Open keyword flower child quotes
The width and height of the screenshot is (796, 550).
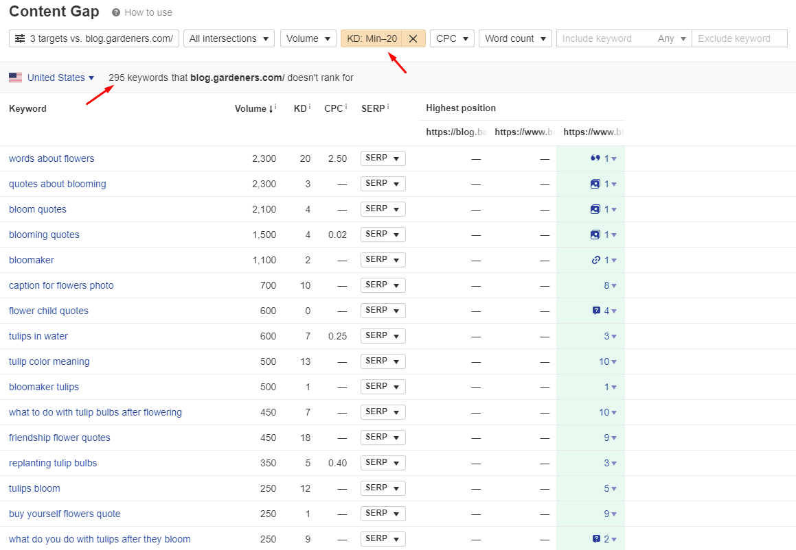coord(49,311)
